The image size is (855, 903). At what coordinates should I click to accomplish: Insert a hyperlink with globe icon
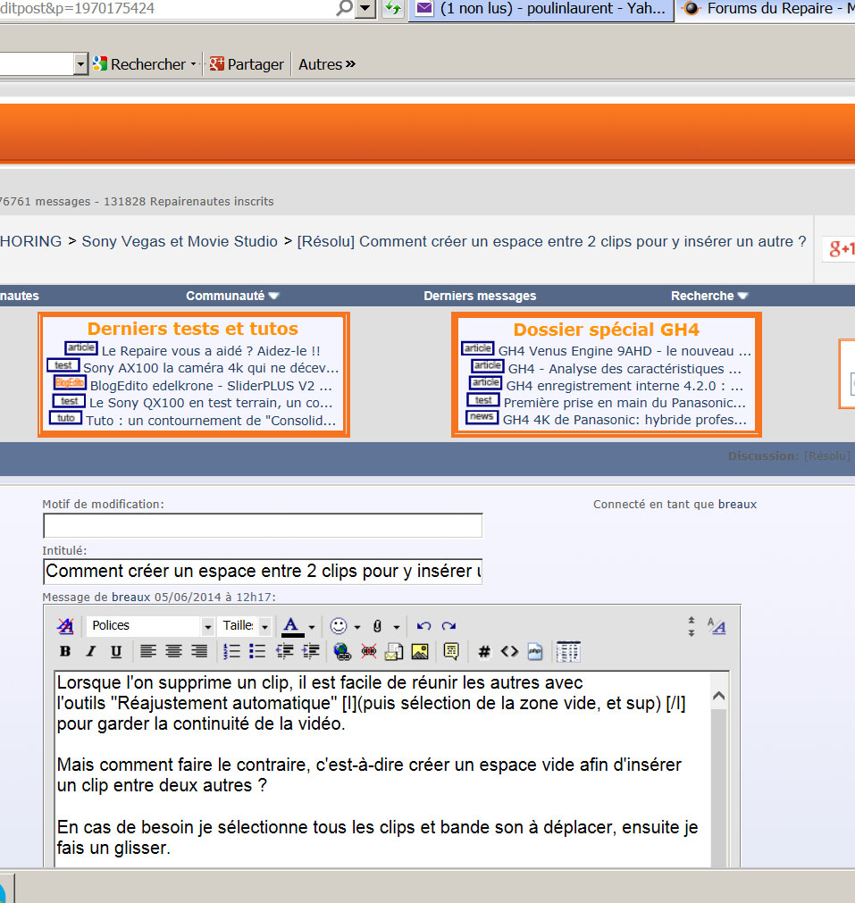tap(341, 652)
